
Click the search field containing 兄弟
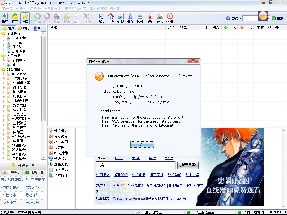click(x=136, y=165)
